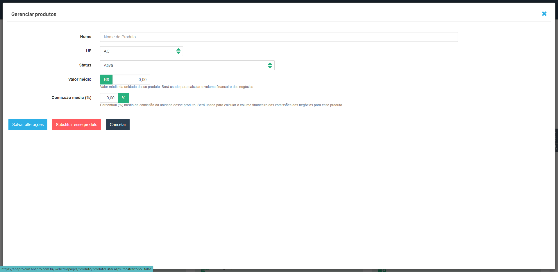This screenshot has width=558, height=272.
Task: Click the Valor médio help text
Action: [x=177, y=87]
